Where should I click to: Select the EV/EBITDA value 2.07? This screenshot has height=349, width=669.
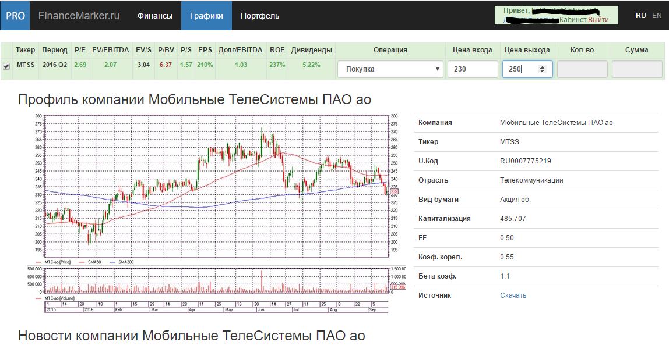tap(111, 65)
